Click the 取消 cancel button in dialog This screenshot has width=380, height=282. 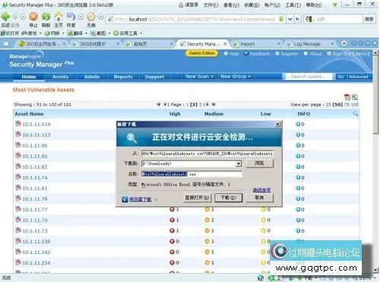click(x=259, y=198)
